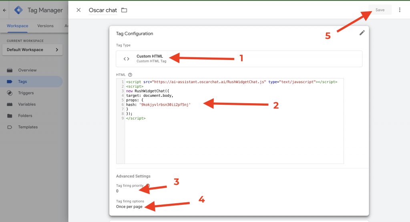
Task: Select Tags in the sidebar
Action: [x=22, y=82]
